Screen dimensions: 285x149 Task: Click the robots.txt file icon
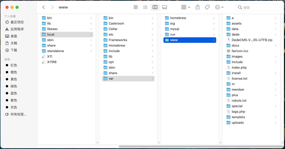coord(229,101)
